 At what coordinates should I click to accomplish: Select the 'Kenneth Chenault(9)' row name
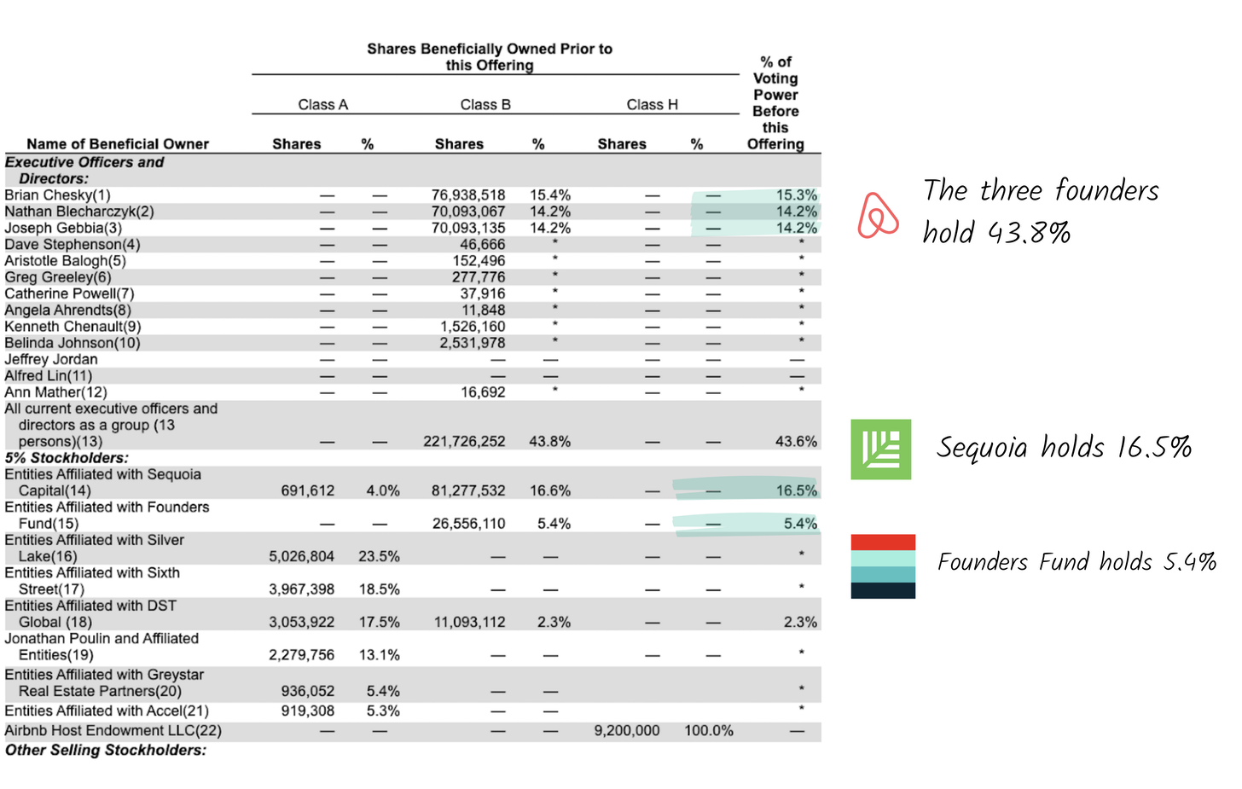click(73, 327)
